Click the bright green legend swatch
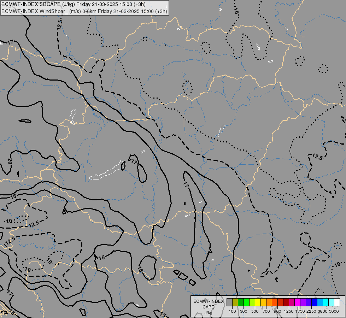This screenshot has width=346, height=318. click(x=246, y=302)
